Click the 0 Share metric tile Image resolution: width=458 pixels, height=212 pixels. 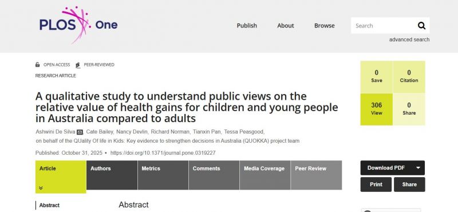(409, 109)
